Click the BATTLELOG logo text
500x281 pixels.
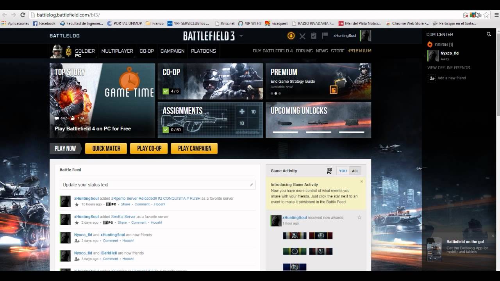64,36
